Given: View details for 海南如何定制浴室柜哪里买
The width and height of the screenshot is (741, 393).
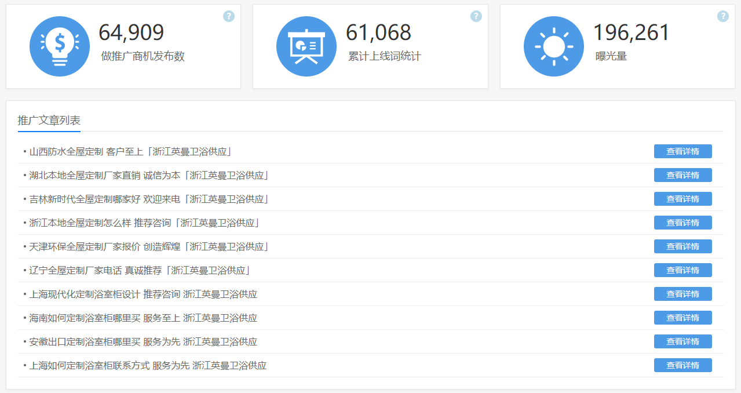Looking at the screenshot, I should click(x=682, y=318).
